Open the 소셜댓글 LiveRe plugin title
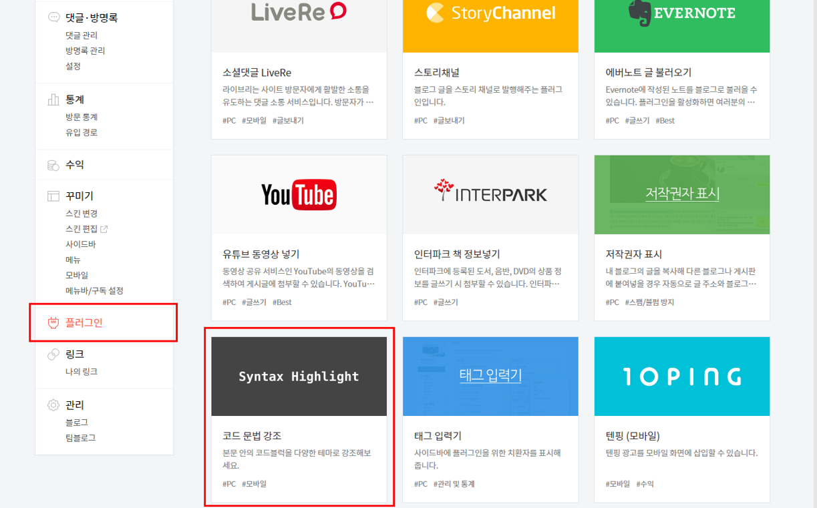This screenshot has width=817, height=508. (257, 73)
